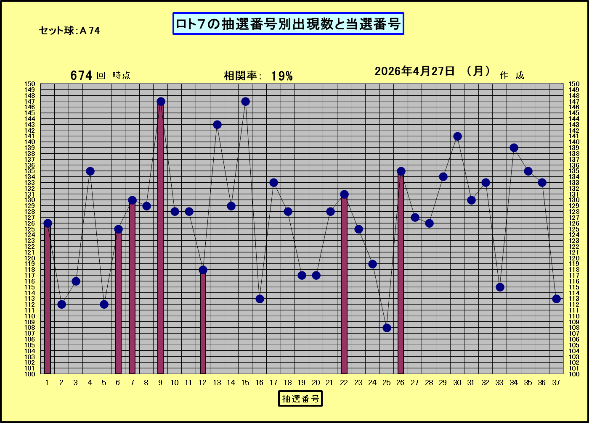Image resolution: width=589 pixels, height=423 pixels.
Task: Click the data point above number 9
Action: tap(161, 102)
